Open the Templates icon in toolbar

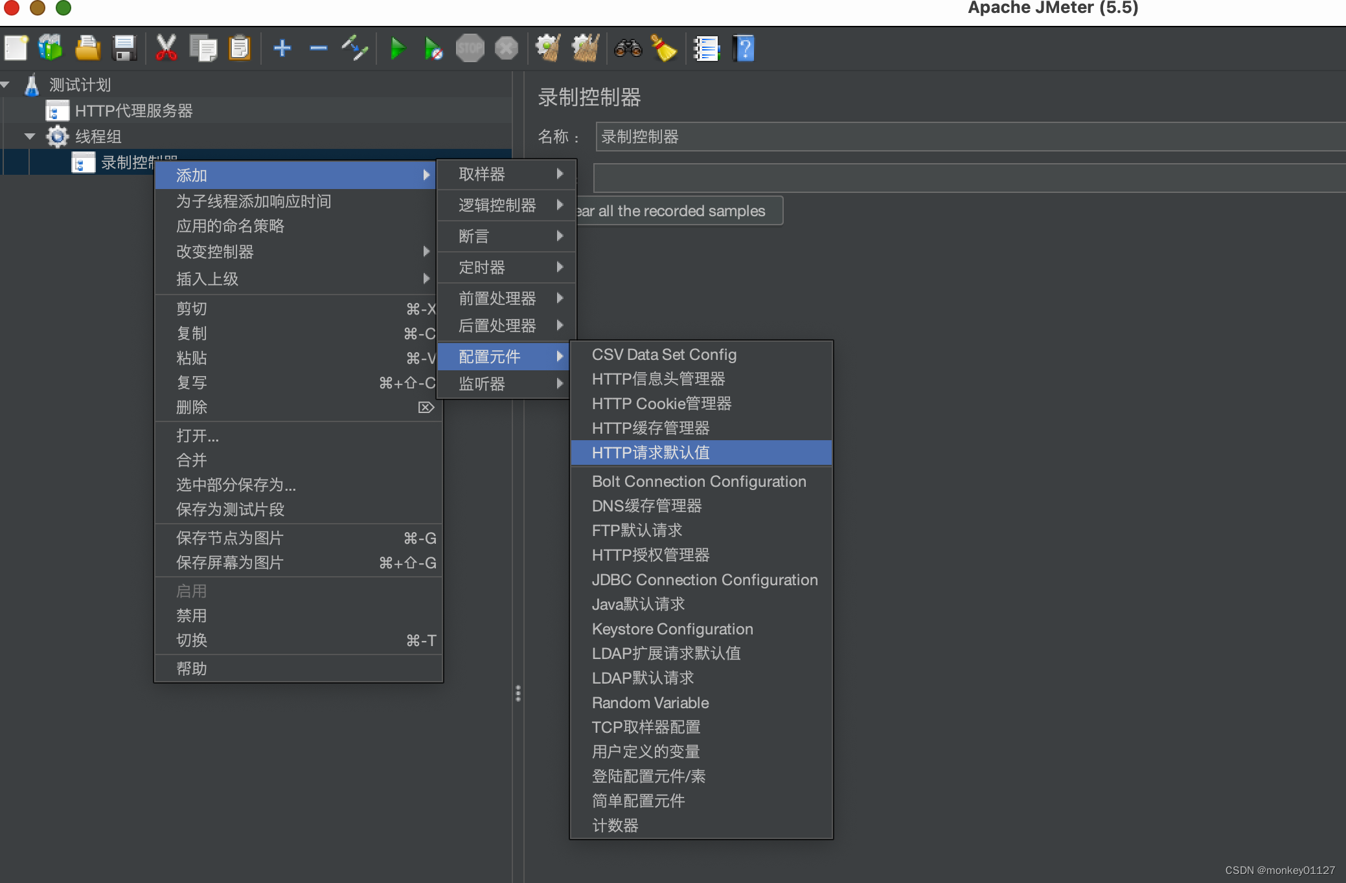tap(51, 49)
